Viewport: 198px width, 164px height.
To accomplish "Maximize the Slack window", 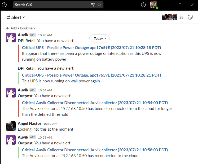I will click(180, 5).
